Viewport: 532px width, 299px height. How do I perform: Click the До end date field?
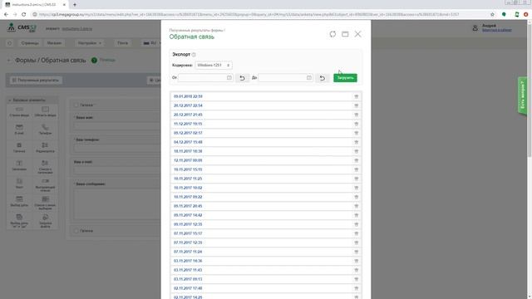[x=286, y=77]
